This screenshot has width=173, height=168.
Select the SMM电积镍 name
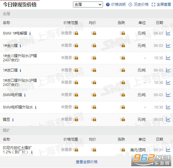click(13, 95)
